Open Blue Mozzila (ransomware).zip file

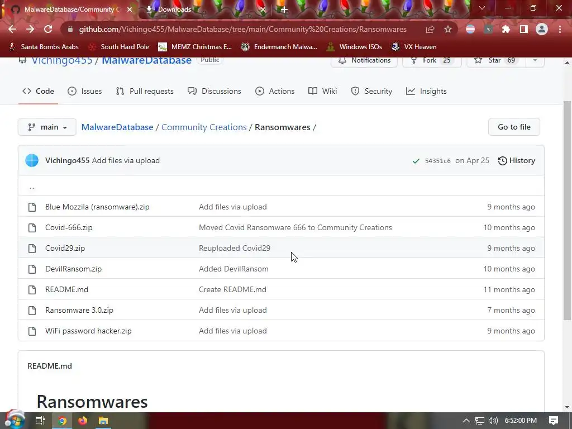click(97, 207)
